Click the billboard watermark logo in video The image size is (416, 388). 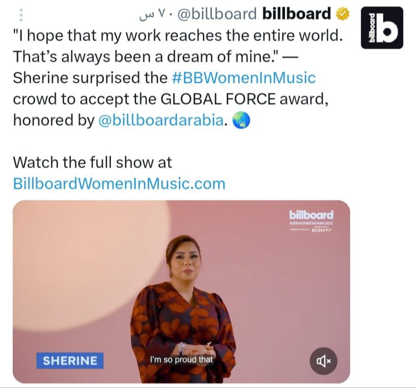pyautogui.click(x=311, y=215)
